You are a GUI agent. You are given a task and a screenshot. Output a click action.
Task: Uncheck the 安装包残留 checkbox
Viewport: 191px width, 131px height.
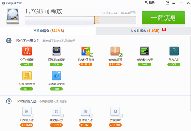pos(121,55)
